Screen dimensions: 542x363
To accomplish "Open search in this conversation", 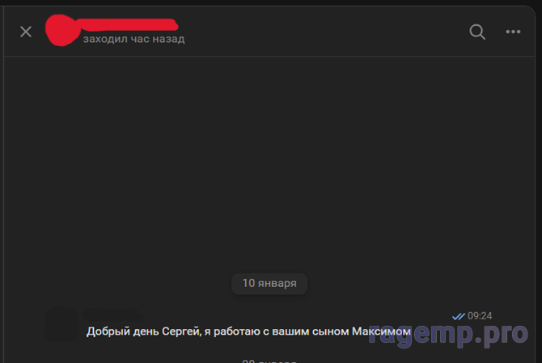I will pos(477,32).
